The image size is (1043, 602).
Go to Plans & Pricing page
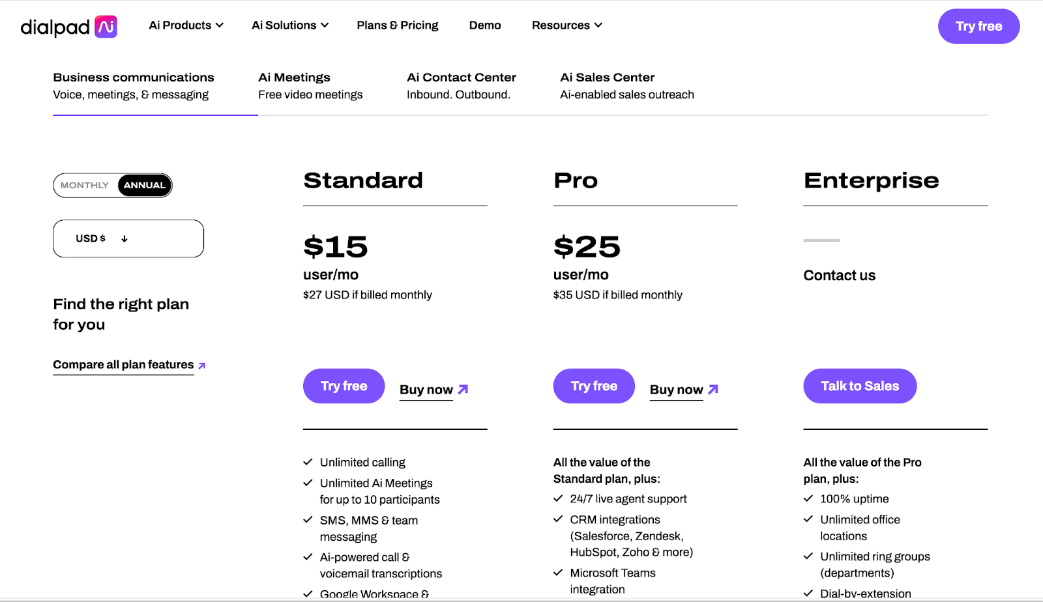pos(397,25)
